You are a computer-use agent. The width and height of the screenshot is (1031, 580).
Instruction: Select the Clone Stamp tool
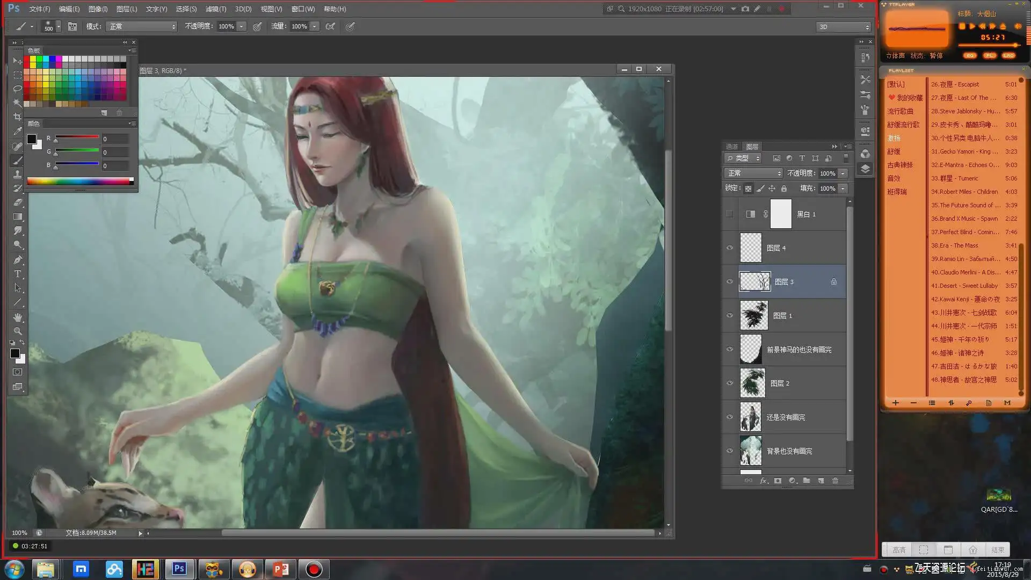tap(17, 174)
